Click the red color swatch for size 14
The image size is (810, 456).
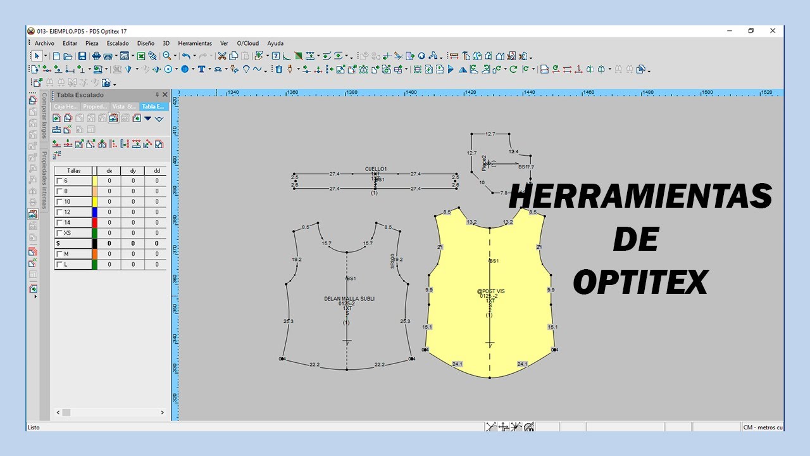click(95, 222)
